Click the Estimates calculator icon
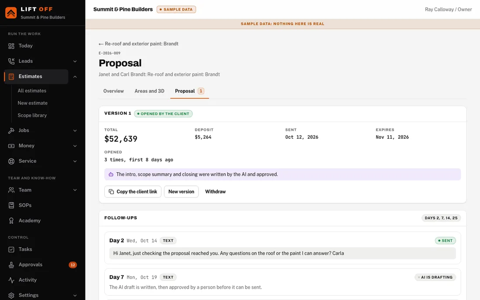480x300 pixels. [11, 76]
